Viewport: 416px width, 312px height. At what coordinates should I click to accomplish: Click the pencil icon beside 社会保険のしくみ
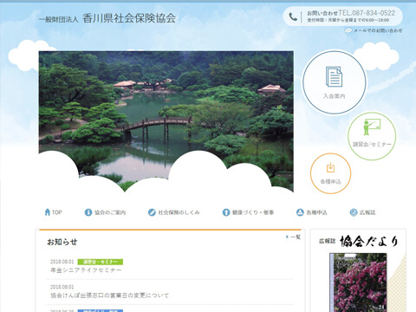coord(152,212)
